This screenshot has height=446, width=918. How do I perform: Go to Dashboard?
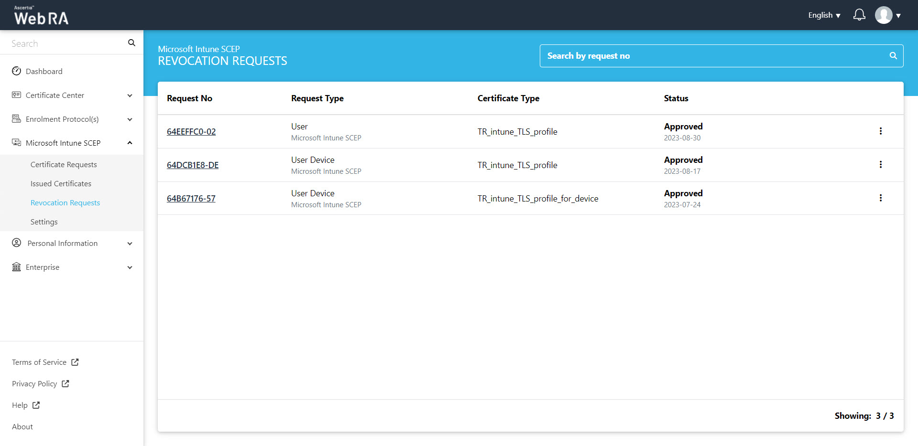click(x=44, y=72)
